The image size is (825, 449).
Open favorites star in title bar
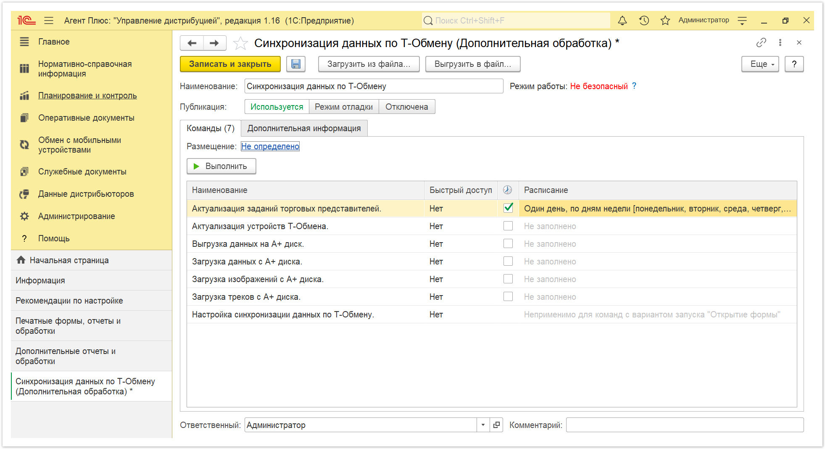(665, 20)
